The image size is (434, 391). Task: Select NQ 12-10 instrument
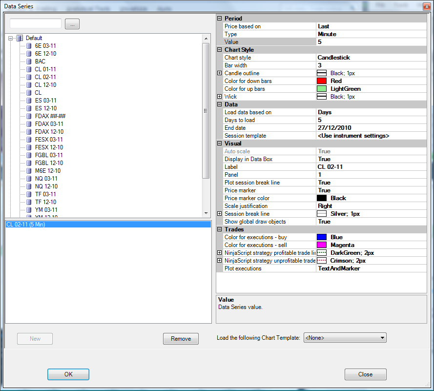(x=46, y=186)
